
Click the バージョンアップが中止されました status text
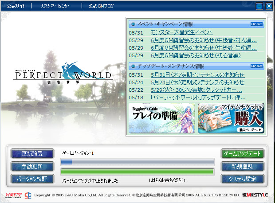(x=90, y=180)
